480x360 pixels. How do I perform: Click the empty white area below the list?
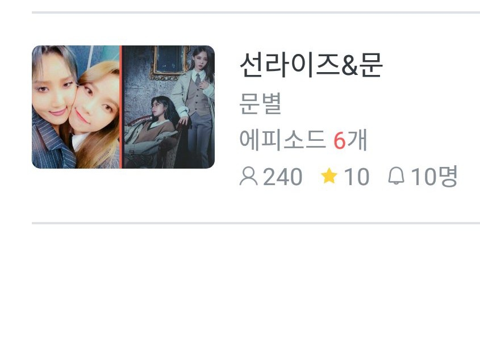click(x=240, y=291)
